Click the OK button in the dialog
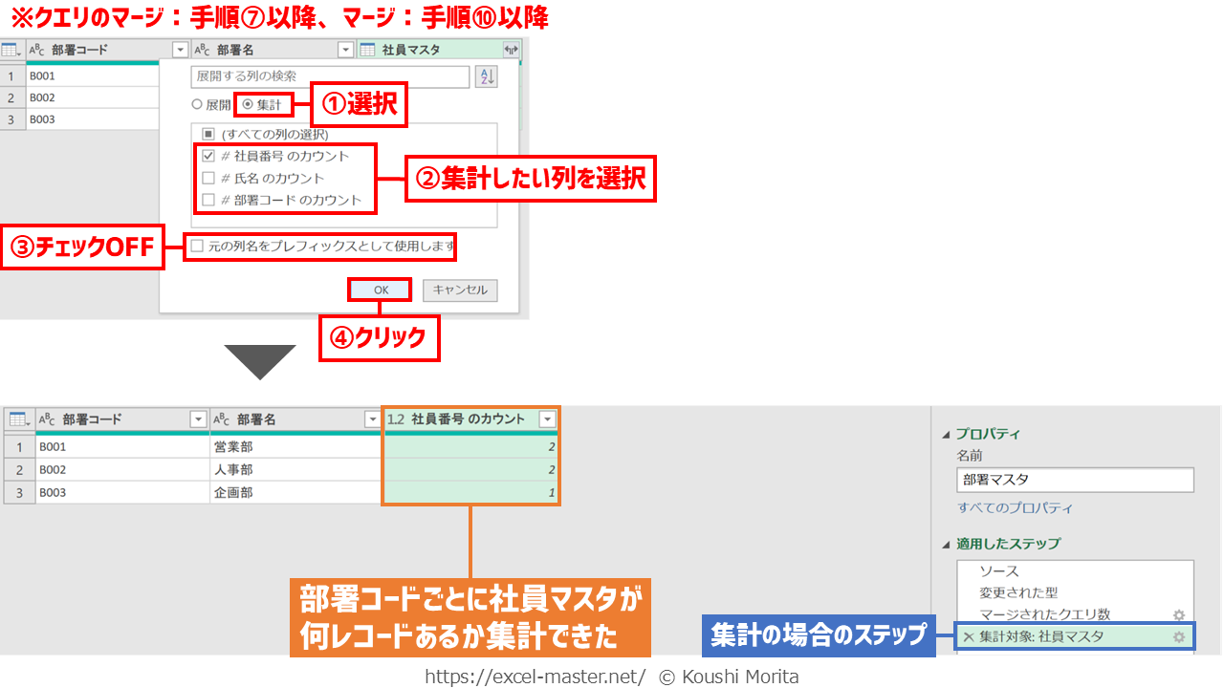The width and height of the screenshot is (1224, 688). pyautogui.click(x=381, y=290)
